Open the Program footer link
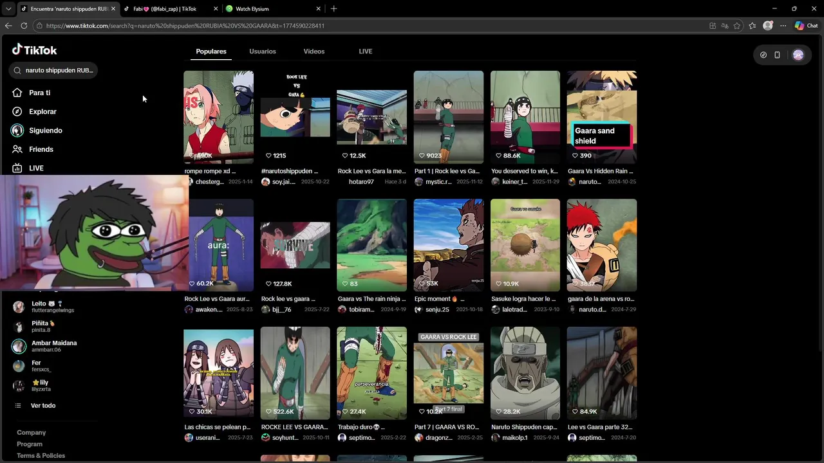824x463 pixels. pyautogui.click(x=30, y=444)
